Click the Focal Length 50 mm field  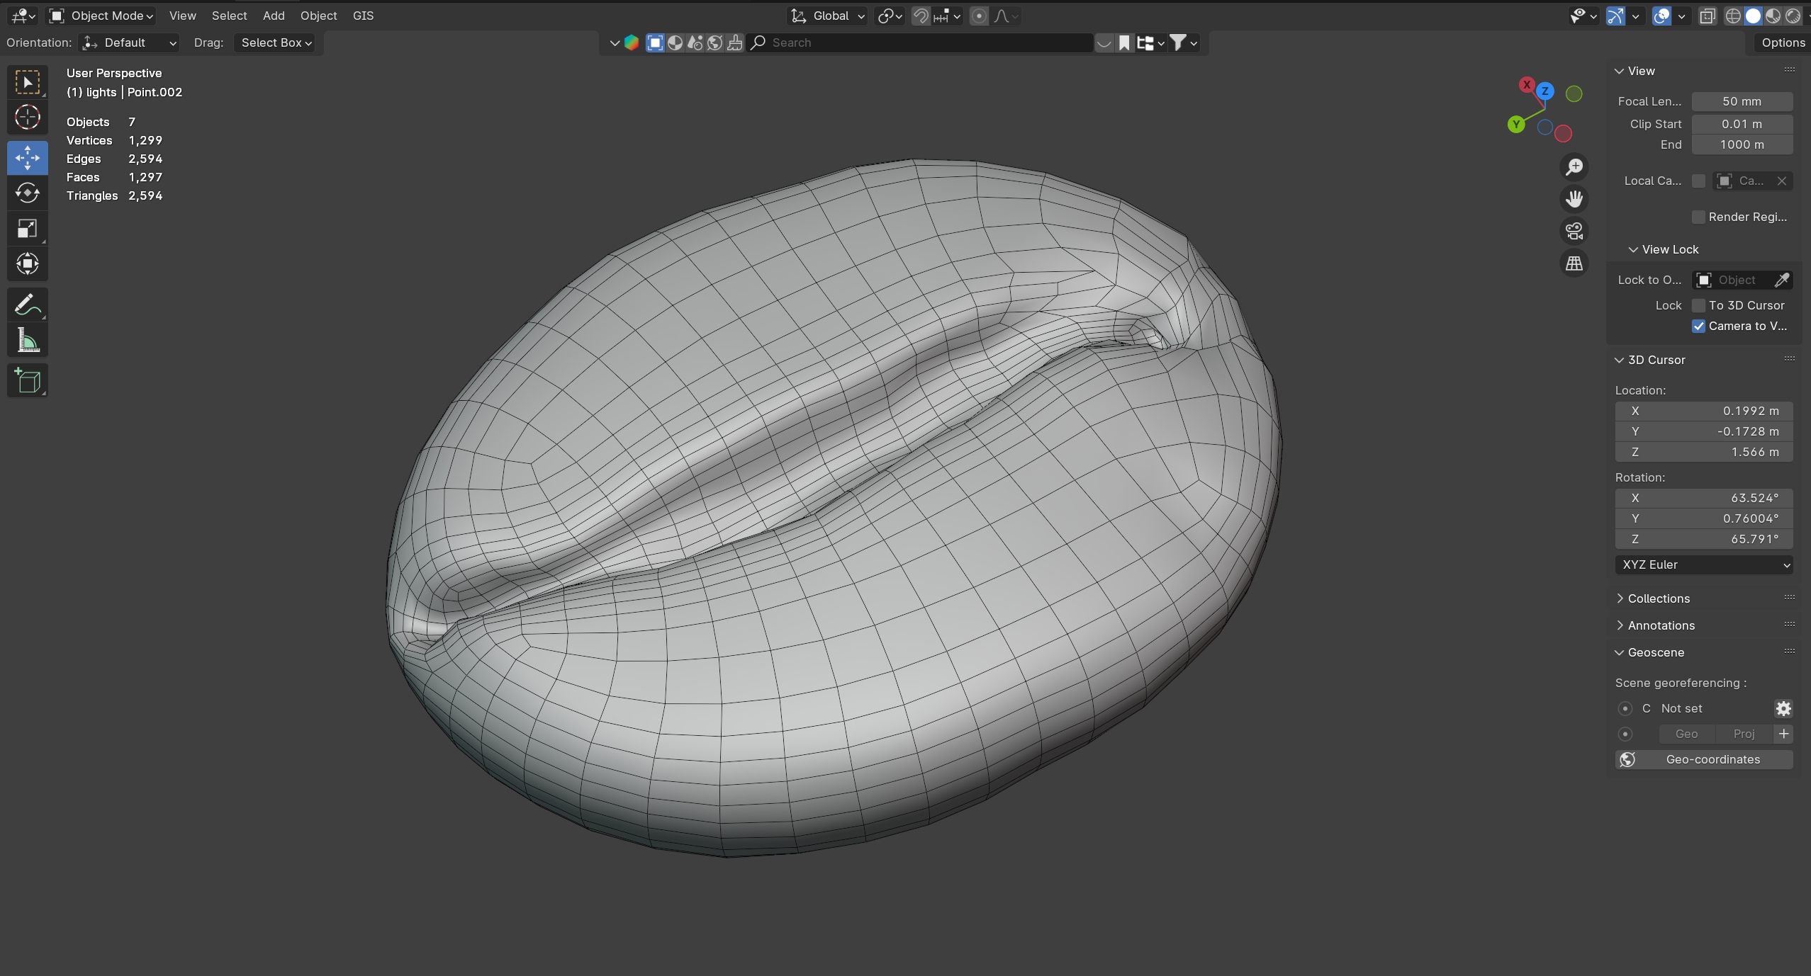[1741, 101]
